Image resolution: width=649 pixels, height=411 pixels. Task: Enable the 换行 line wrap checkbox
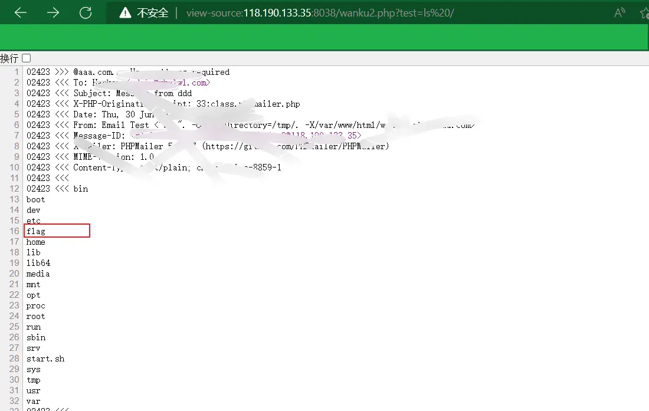[x=27, y=58]
